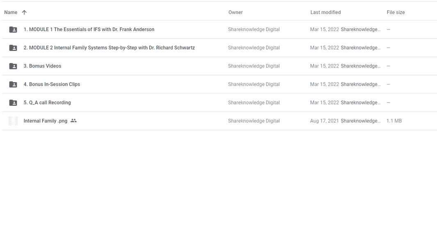The height and width of the screenshot is (228, 437).
Task: Reverse sort direction using the Name arrow icon
Action: point(24,12)
